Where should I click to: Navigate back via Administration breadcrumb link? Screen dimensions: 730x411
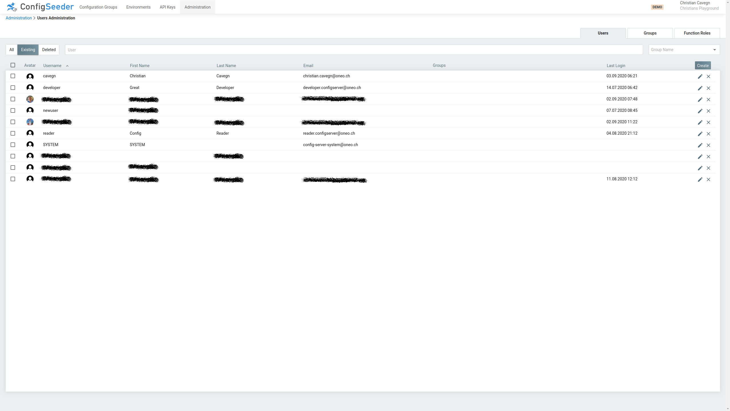[x=19, y=18]
